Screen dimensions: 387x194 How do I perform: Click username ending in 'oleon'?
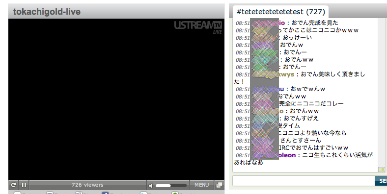pos(287,155)
